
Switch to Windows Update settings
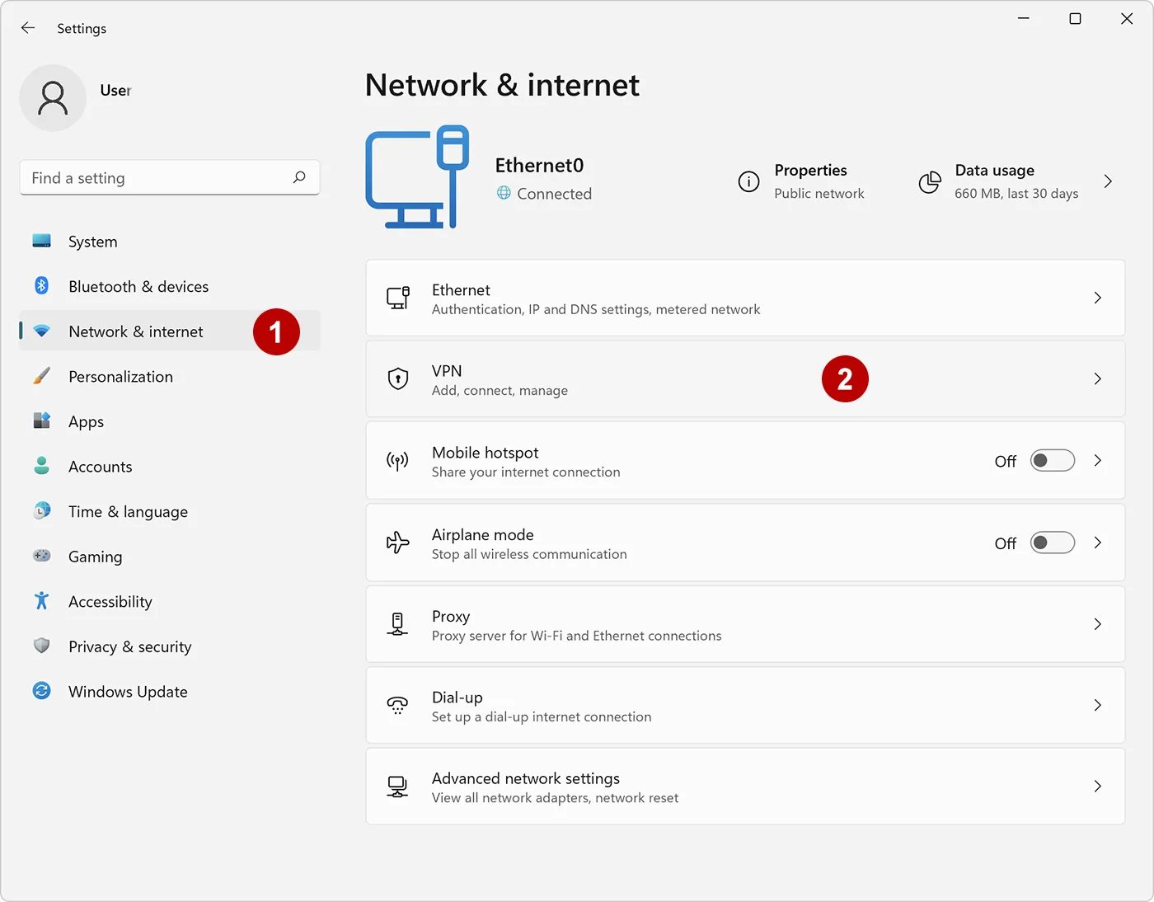click(x=127, y=691)
